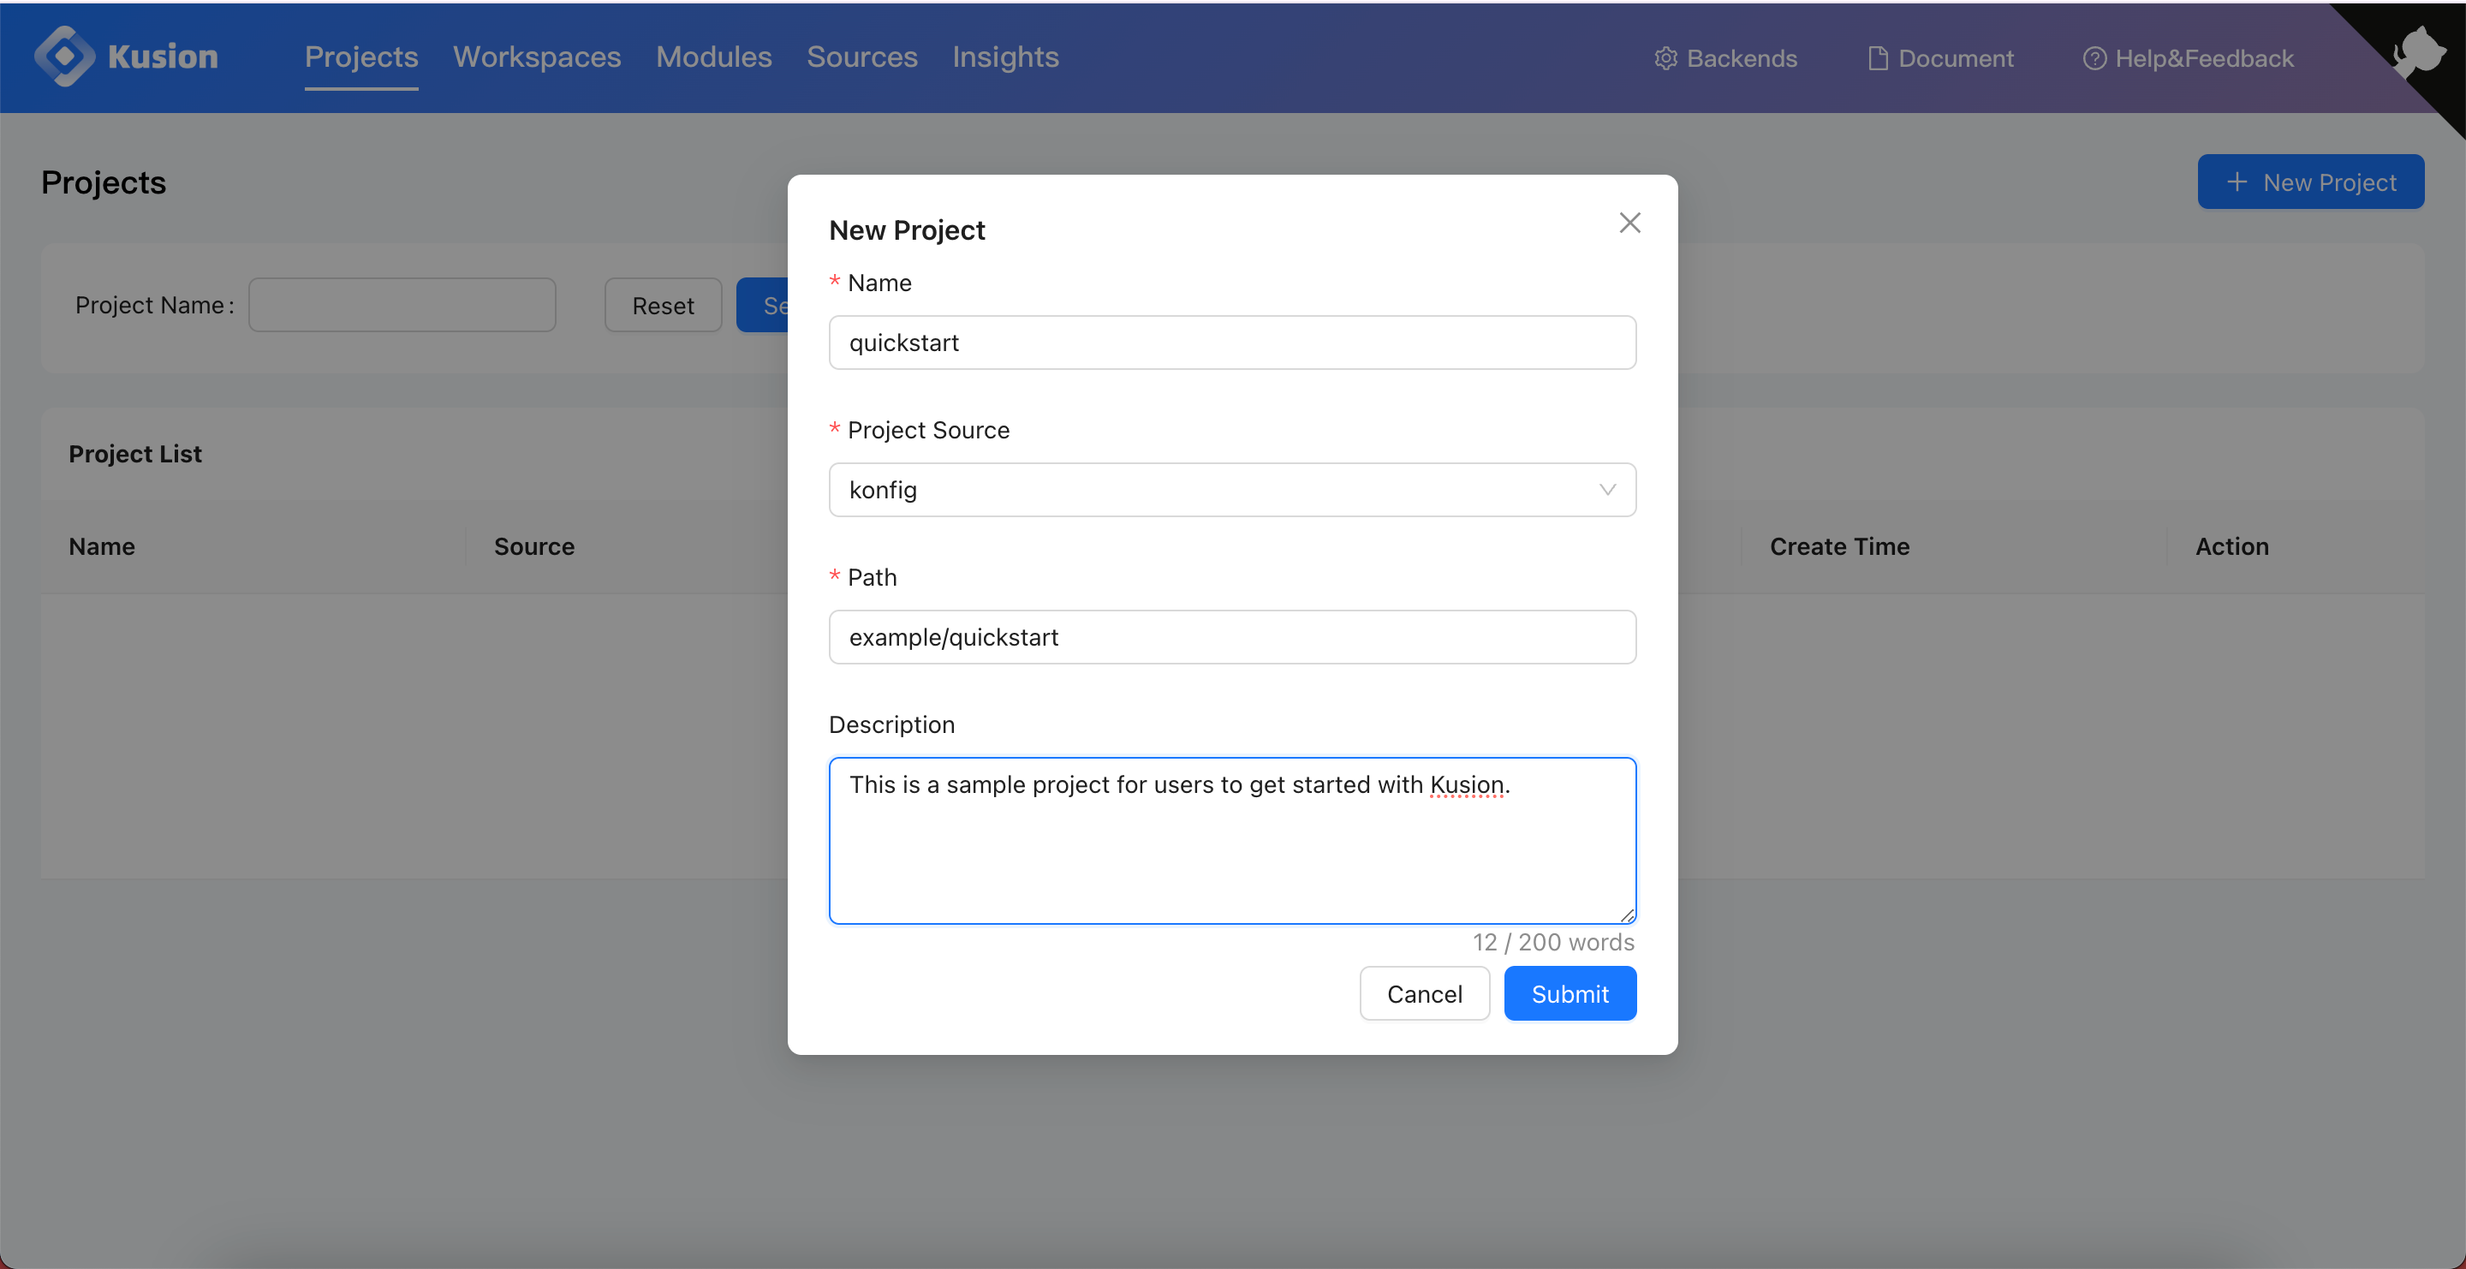Select the Projects navigation tab
This screenshot has width=2466, height=1269.
tap(360, 57)
